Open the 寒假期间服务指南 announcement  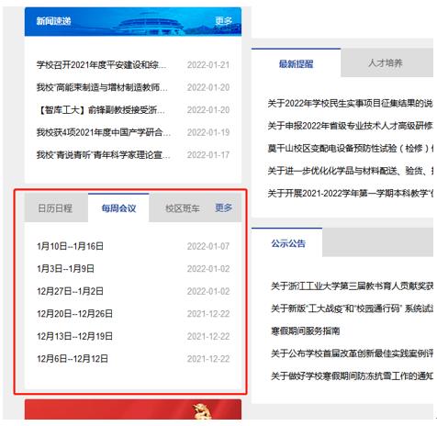point(306,331)
